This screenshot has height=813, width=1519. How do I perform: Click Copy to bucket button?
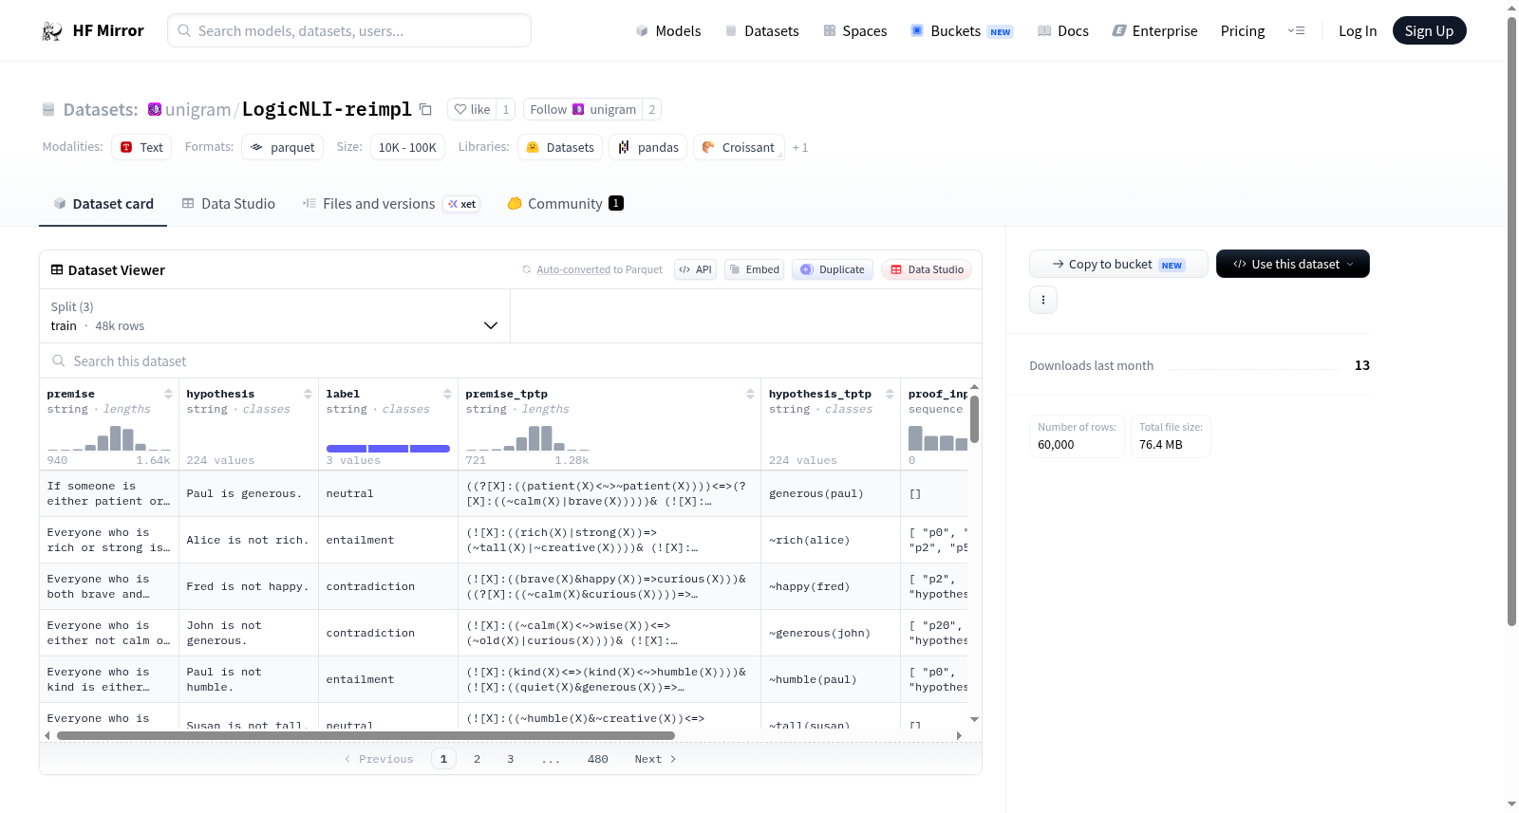click(1118, 264)
